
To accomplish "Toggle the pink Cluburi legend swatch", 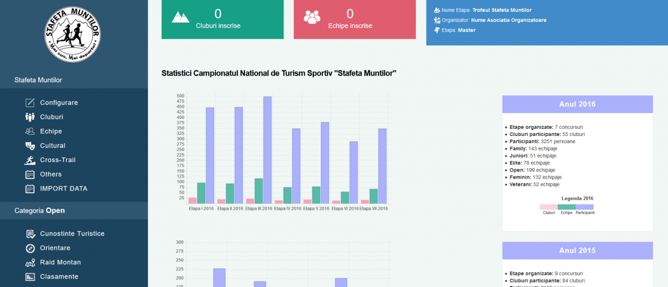I will coord(548,207).
